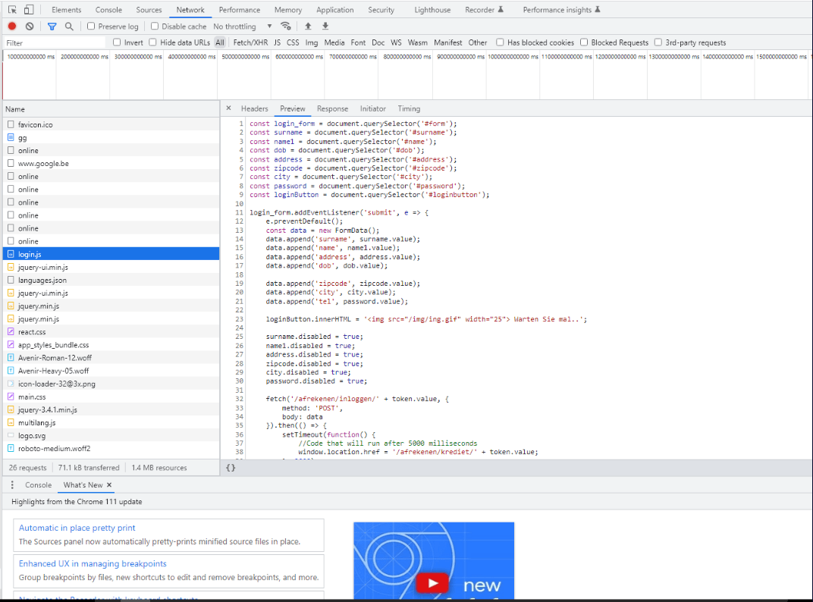Click the pretty print braces icon
The image size is (813, 602).
click(231, 468)
